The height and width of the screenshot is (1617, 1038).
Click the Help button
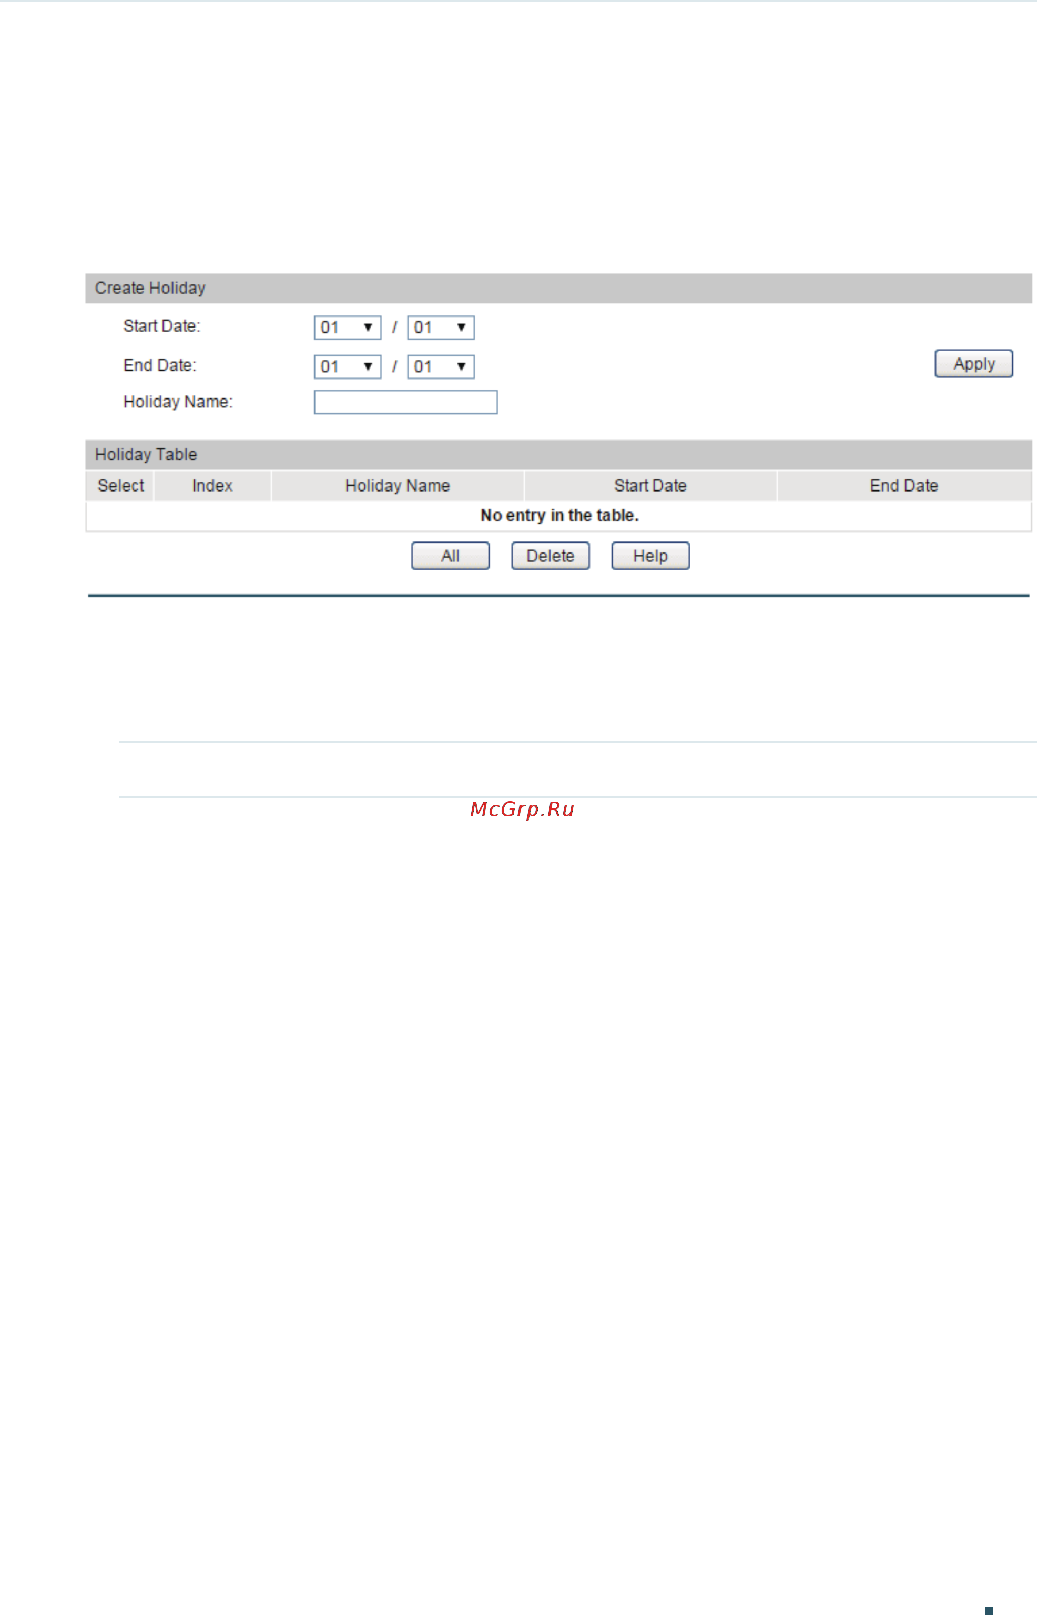(x=650, y=556)
